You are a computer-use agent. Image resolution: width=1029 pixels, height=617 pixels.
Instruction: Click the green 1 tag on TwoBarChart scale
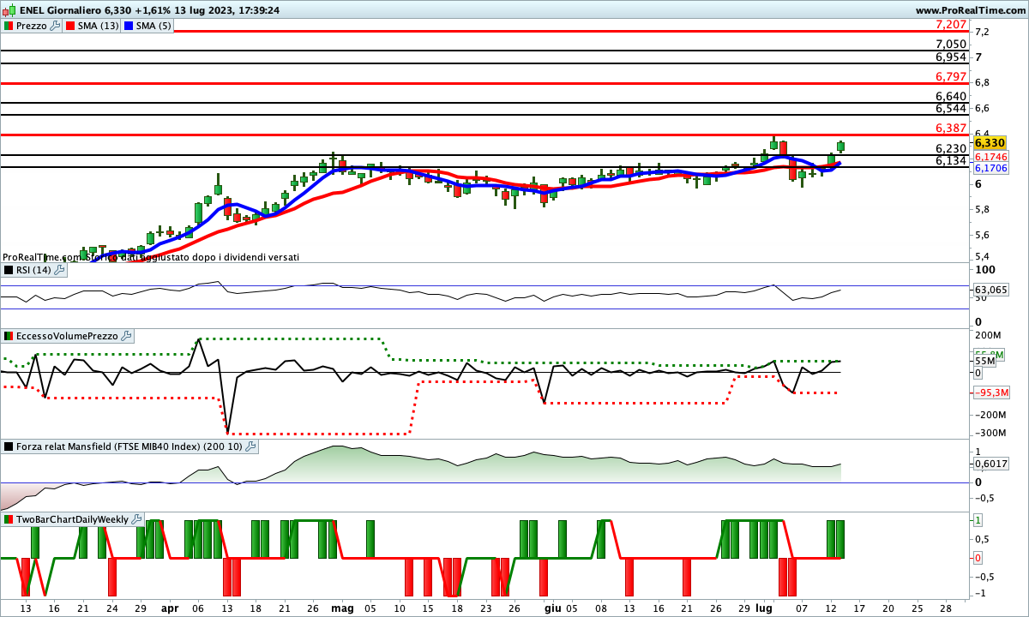click(978, 520)
